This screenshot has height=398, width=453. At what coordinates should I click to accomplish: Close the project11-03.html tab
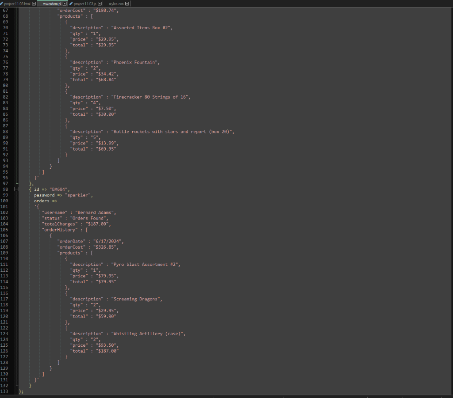(x=34, y=4)
